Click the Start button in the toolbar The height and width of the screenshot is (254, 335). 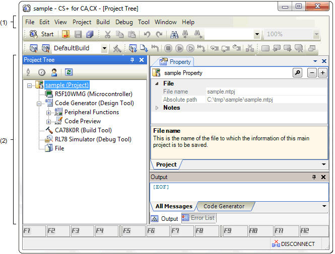pyautogui.click(x=42, y=34)
